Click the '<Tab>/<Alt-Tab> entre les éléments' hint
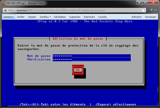The image size is (160, 108). (52, 104)
